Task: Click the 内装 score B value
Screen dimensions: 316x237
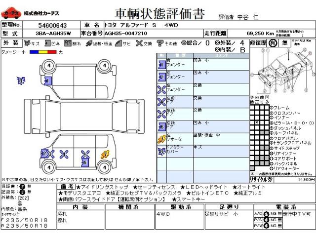Action: pos(242,49)
